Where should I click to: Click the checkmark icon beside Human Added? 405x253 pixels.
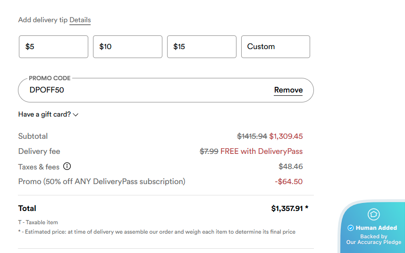(351, 228)
